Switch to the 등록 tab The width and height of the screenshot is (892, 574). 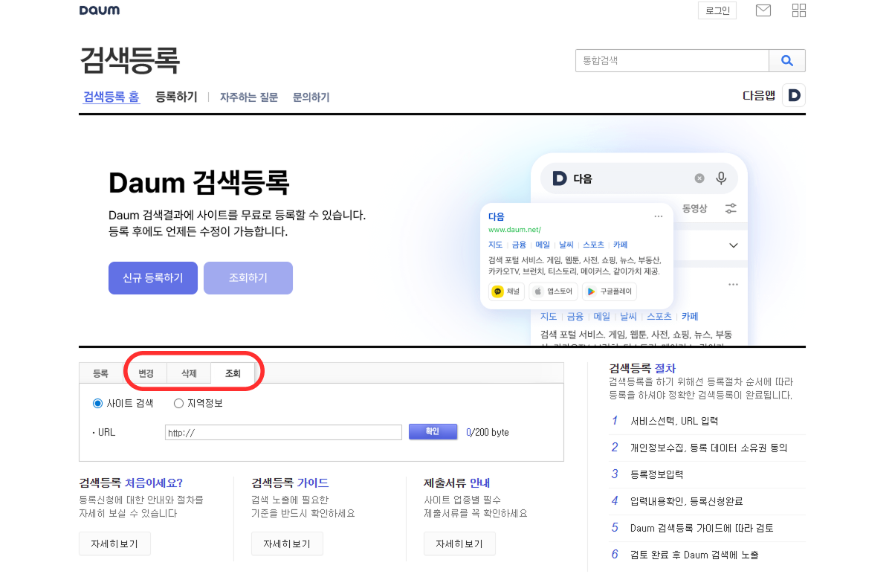pyautogui.click(x=100, y=373)
